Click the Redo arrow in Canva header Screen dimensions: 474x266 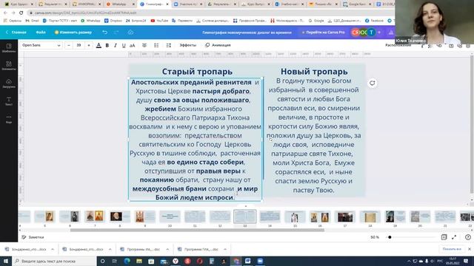[x=116, y=33]
